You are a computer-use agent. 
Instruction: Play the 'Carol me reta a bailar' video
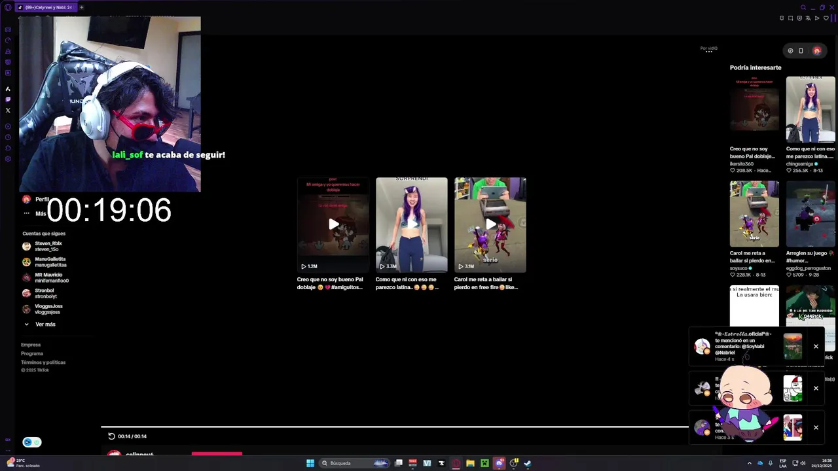pyautogui.click(x=490, y=224)
